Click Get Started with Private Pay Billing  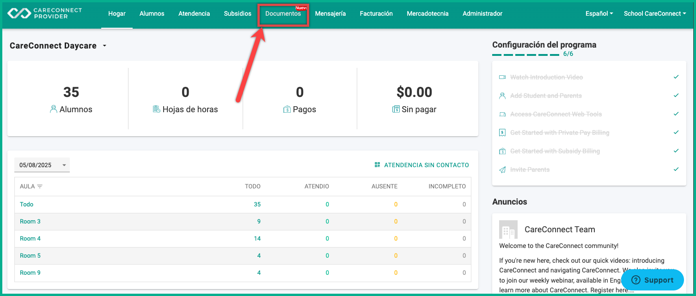[x=560, y=133]
